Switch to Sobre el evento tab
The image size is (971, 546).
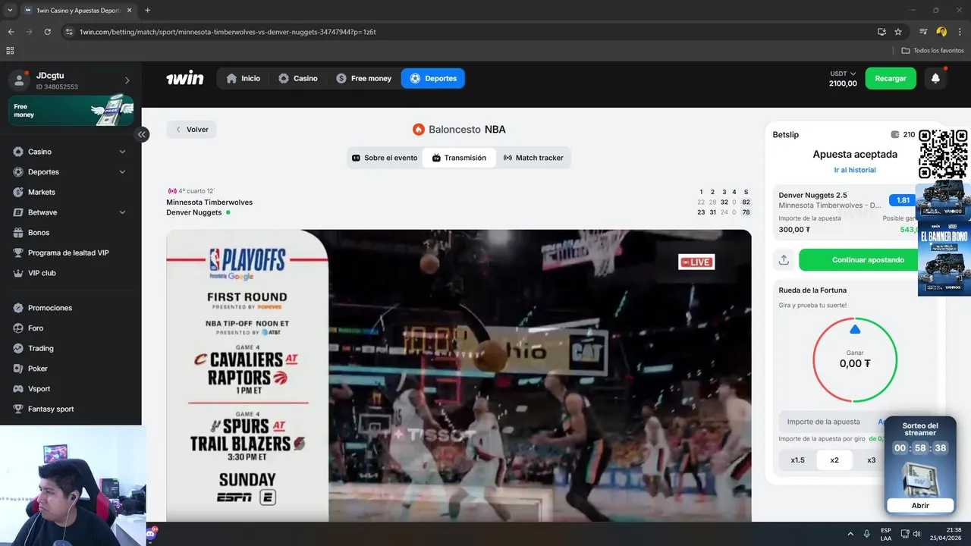coord(385,158)
